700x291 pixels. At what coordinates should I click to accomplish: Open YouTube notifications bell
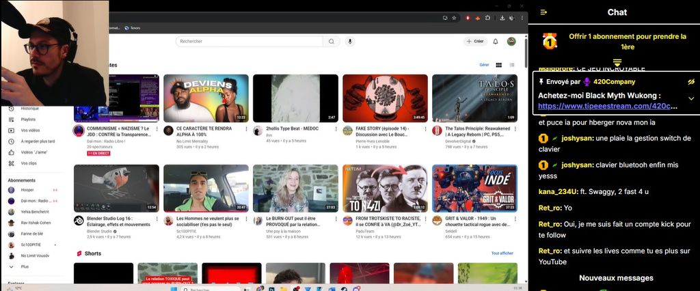pyautogui.click(x=496, y=42)
